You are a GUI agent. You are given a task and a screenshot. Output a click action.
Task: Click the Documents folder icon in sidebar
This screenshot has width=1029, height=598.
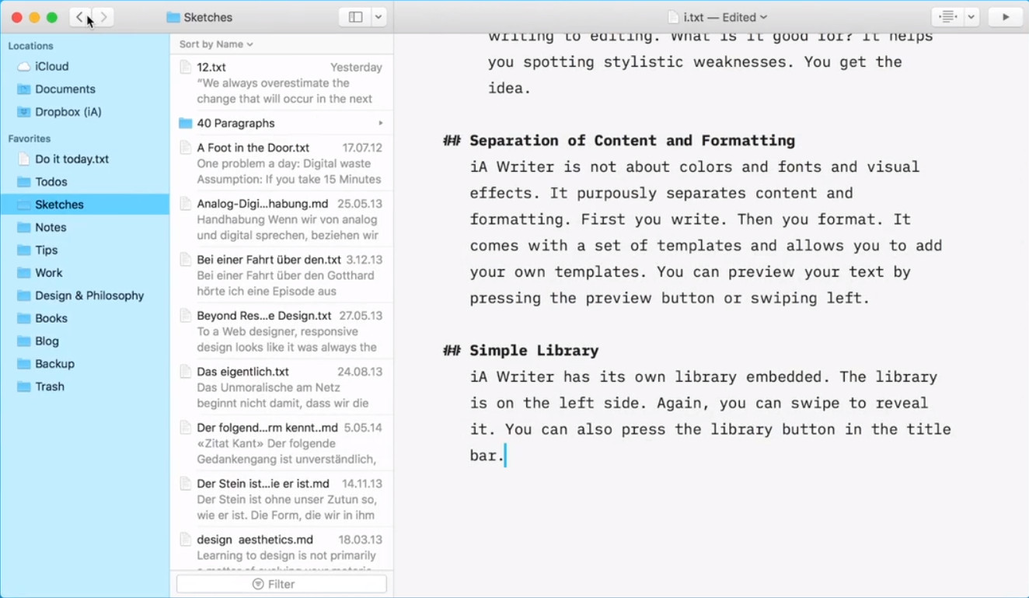(24, 89)
